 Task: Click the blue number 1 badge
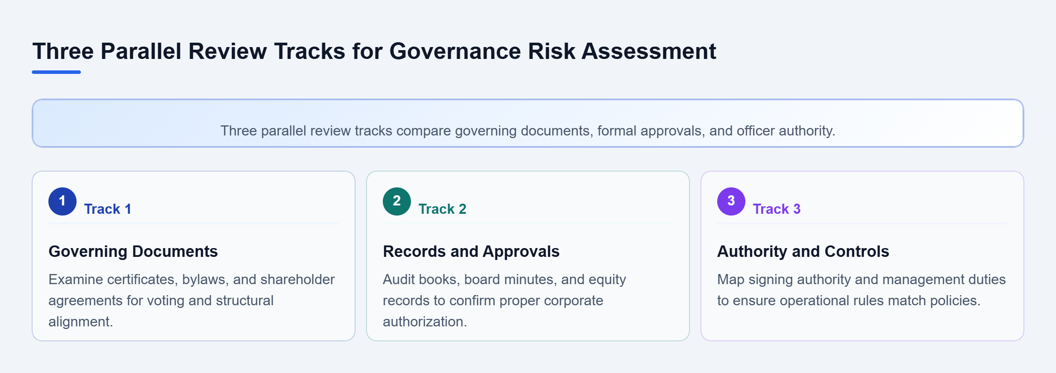pos(62,201)
